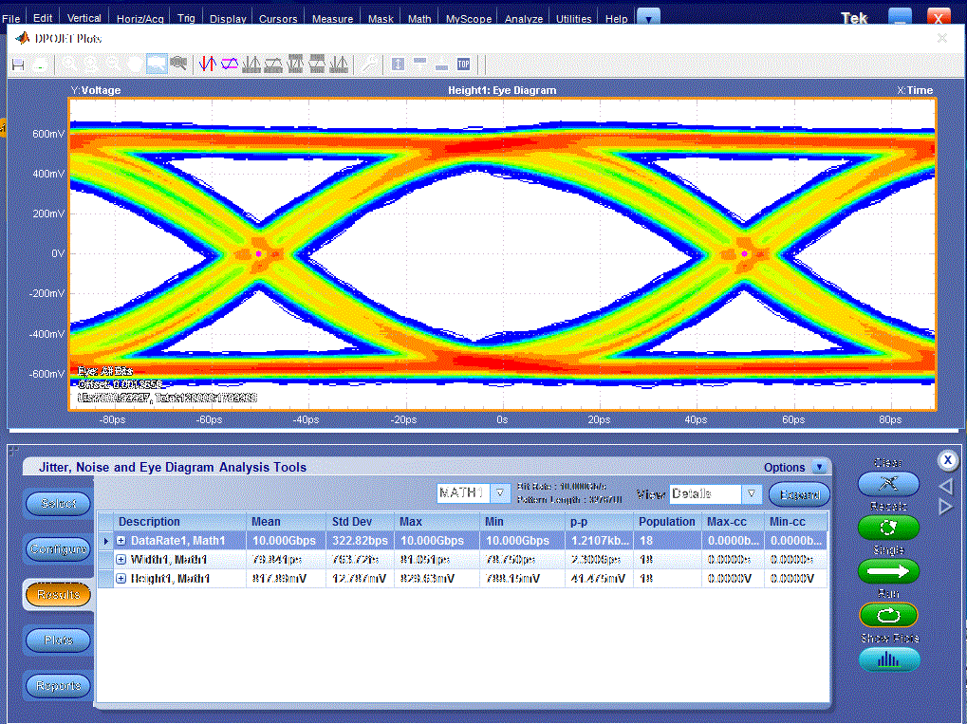Click the 'Jitter, Noise and Eye Diagram Analysis Tools' title
Screen dimensions: 967x724
[173, 467]
